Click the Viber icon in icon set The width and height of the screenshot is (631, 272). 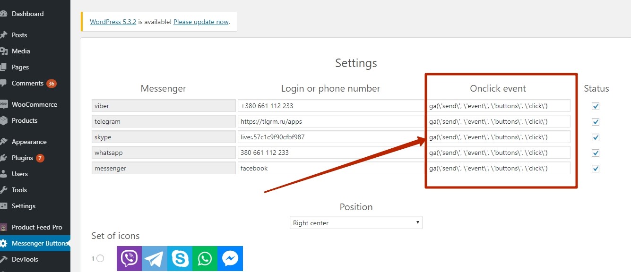point(129,258)
